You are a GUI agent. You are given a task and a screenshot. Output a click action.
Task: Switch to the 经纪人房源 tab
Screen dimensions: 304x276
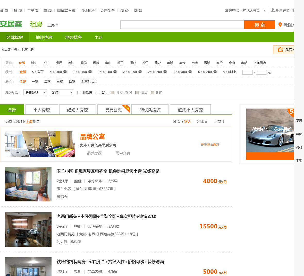78,110
